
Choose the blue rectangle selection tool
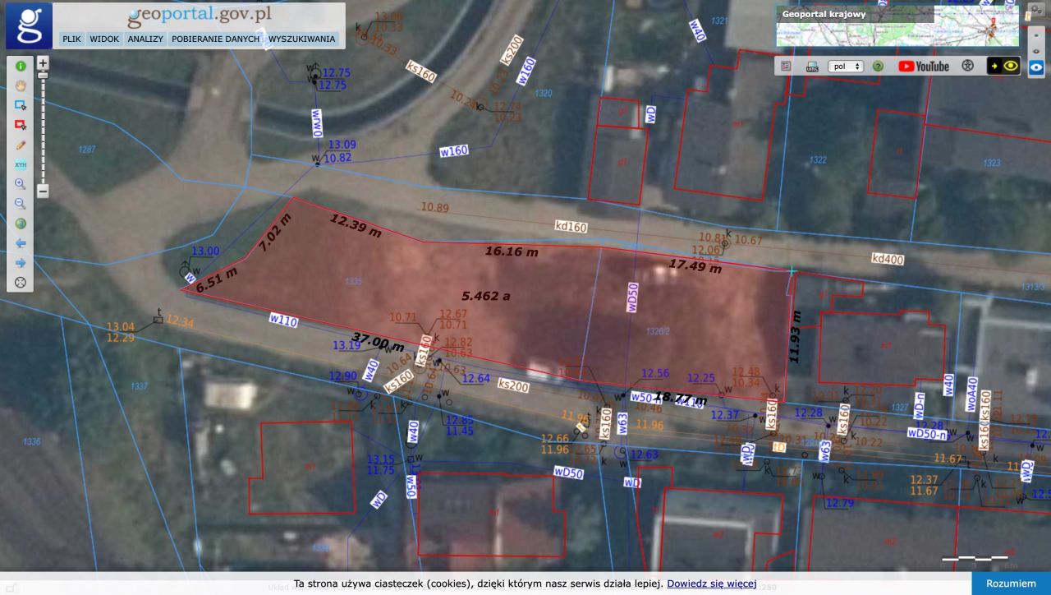[x=21, y=105]
